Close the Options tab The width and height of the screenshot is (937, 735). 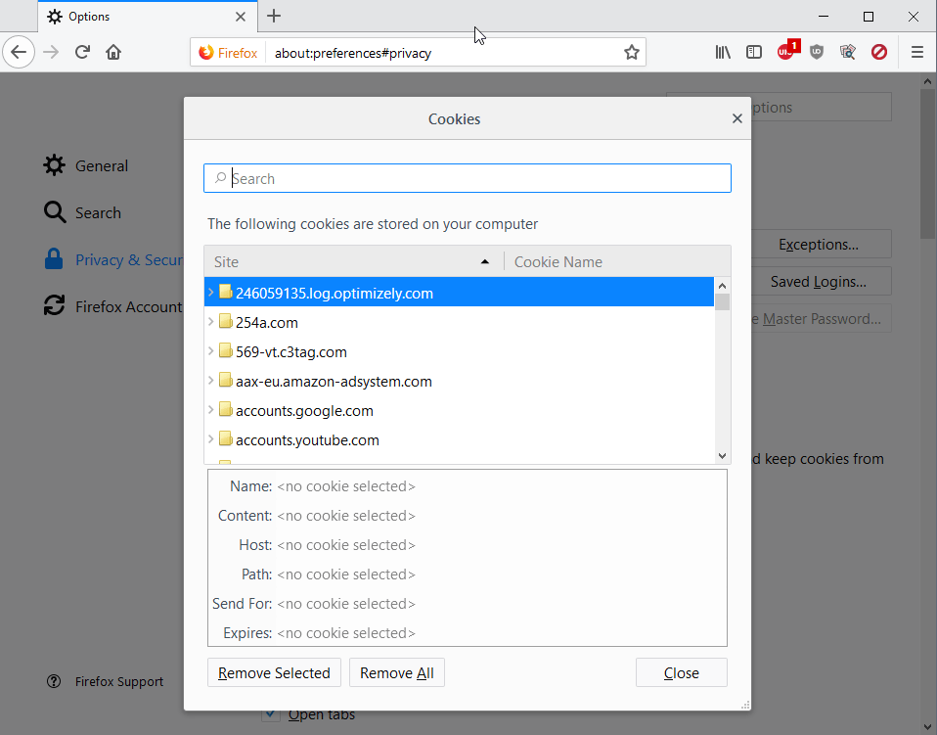[241, 17]
